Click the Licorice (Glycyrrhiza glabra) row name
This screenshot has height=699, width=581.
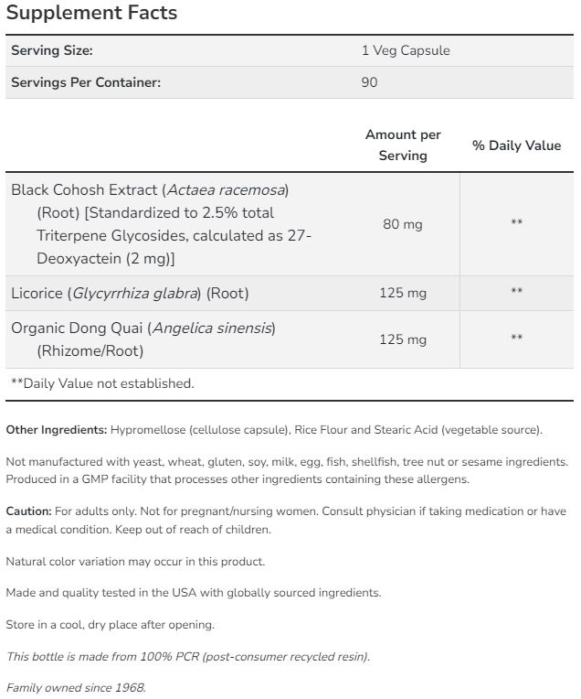(130, 294)
